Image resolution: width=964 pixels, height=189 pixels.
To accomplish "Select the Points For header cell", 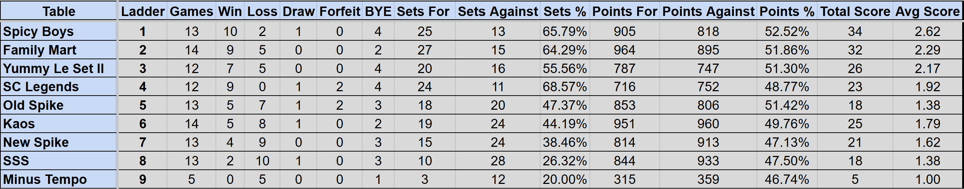I will point(624,11).
